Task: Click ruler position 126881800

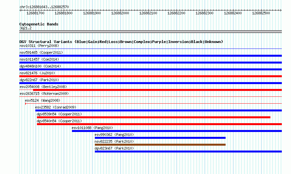Action: (64, 13)
